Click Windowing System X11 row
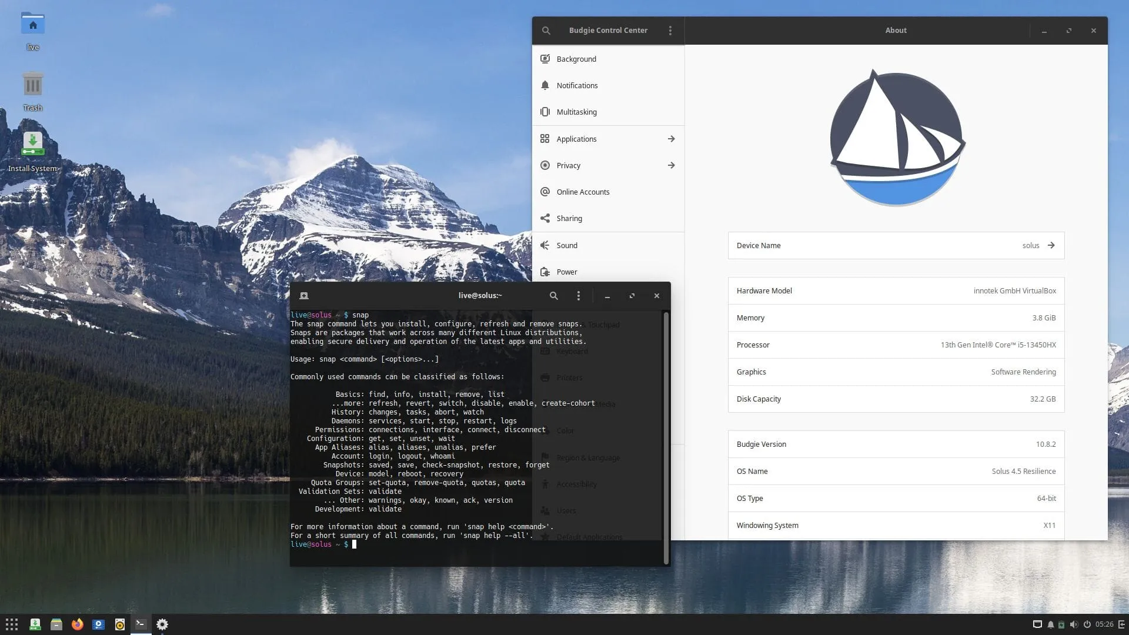1129x635 pixels. pos(896,525)
